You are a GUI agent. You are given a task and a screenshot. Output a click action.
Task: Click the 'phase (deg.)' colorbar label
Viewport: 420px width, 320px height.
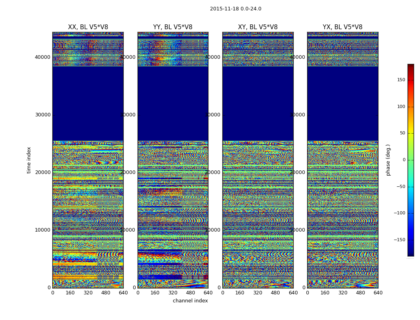388,160
